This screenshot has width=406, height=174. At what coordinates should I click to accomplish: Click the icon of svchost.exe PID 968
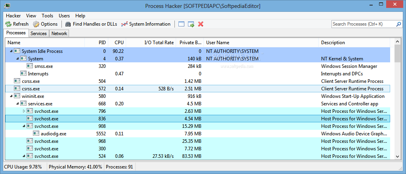tap(30, 141)
